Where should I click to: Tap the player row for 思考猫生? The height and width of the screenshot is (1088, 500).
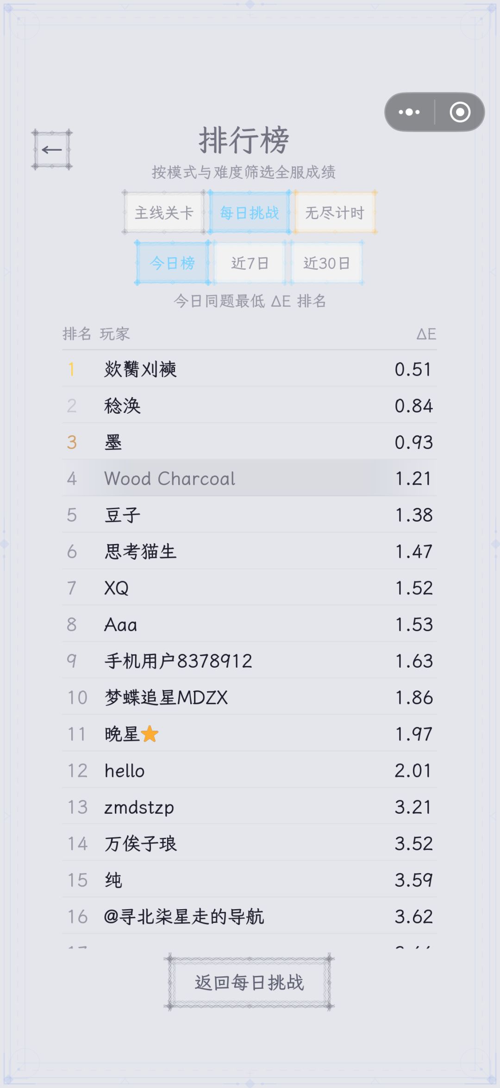(250, 551)
